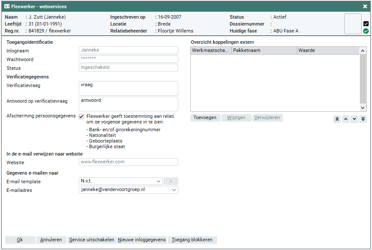This screenshot has width=372, height=250.
Task: Expand the E-mailadres dropdown list
Action: (x=174, y=190)
